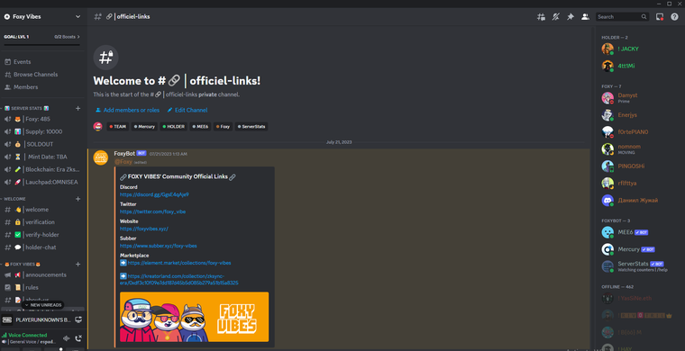Viewport: 685px width, 351px height.
Task: Toggle the member list icon
Action: point(585,16)
